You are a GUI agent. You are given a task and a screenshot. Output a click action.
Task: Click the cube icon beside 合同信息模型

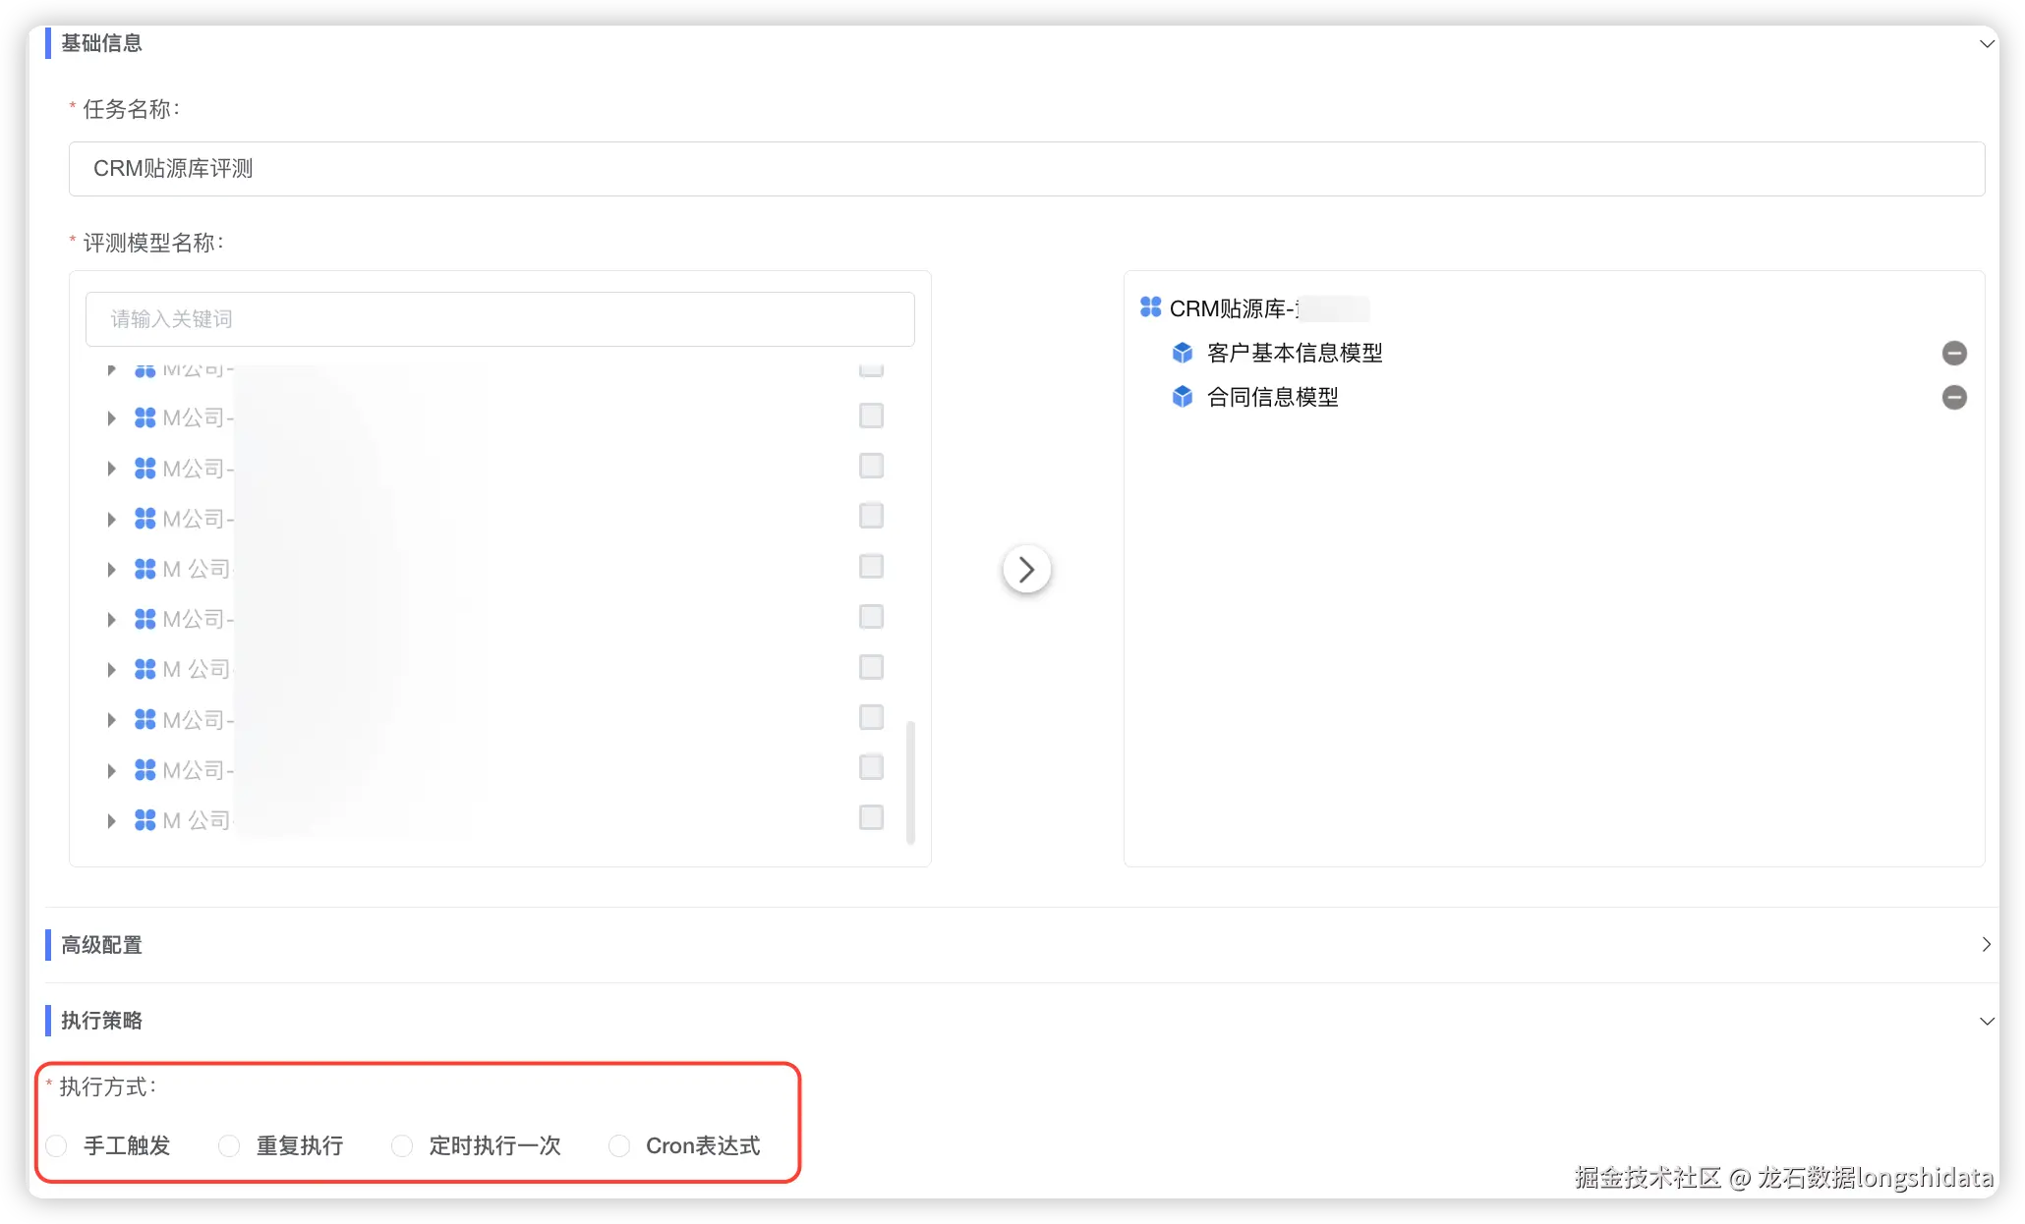1183,397
